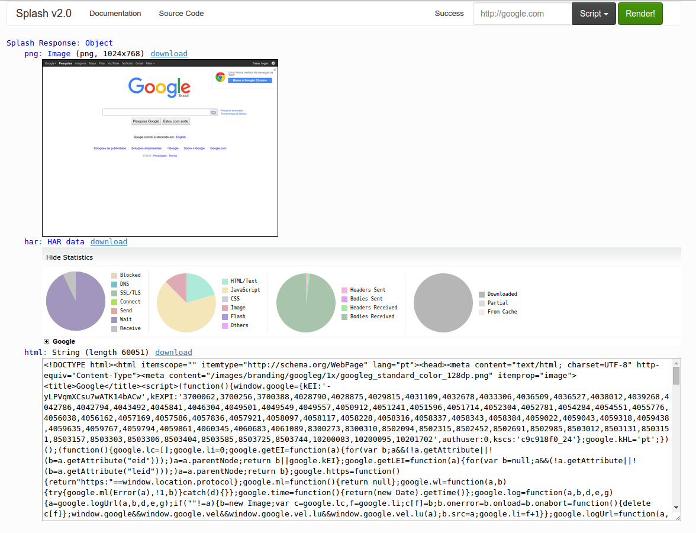Click the 'Splash Response: Object' text
The width and height of the screenshot is (696, 533).
[x=59, y=43]
